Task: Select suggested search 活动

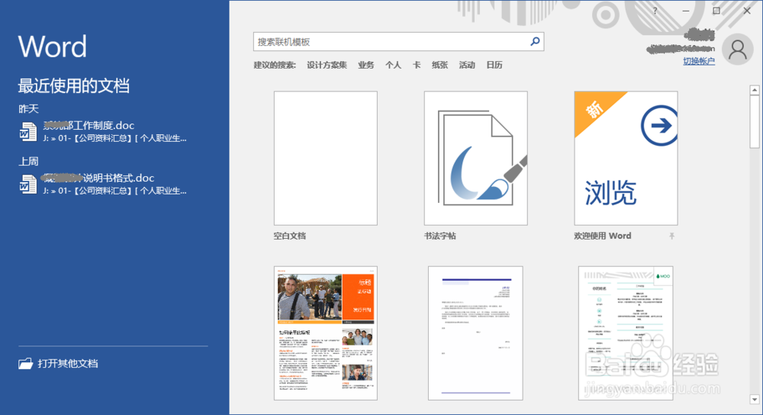Action: [467, 65]
